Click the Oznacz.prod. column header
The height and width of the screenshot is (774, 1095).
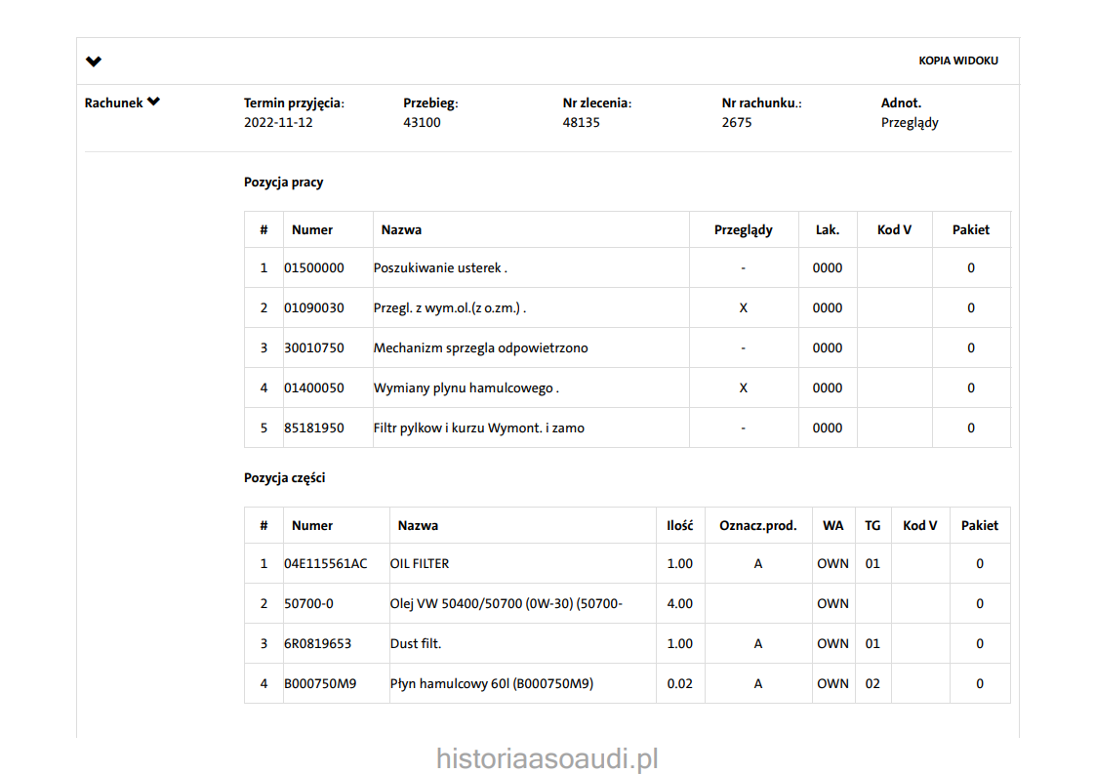point(757,526)
